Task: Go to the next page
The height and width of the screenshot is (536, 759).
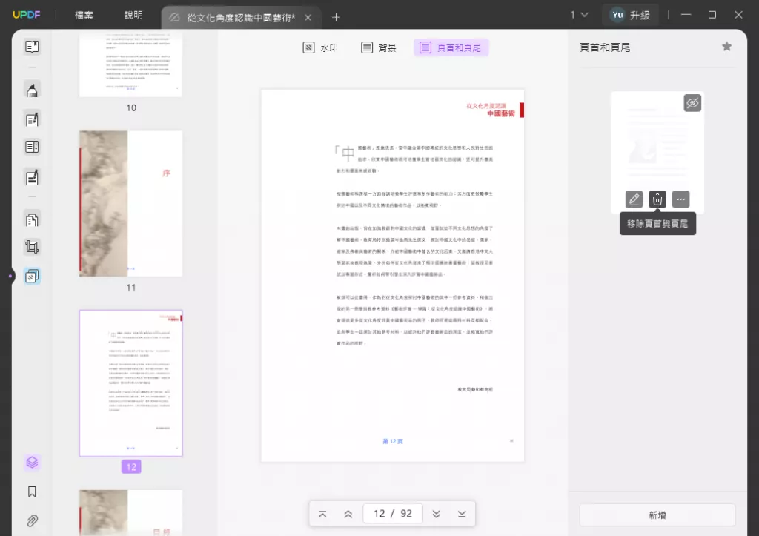Action: click(x=436, y=515)
